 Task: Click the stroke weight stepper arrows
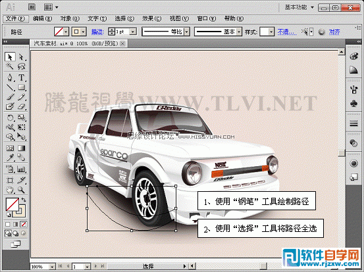[x=112, y=32]
